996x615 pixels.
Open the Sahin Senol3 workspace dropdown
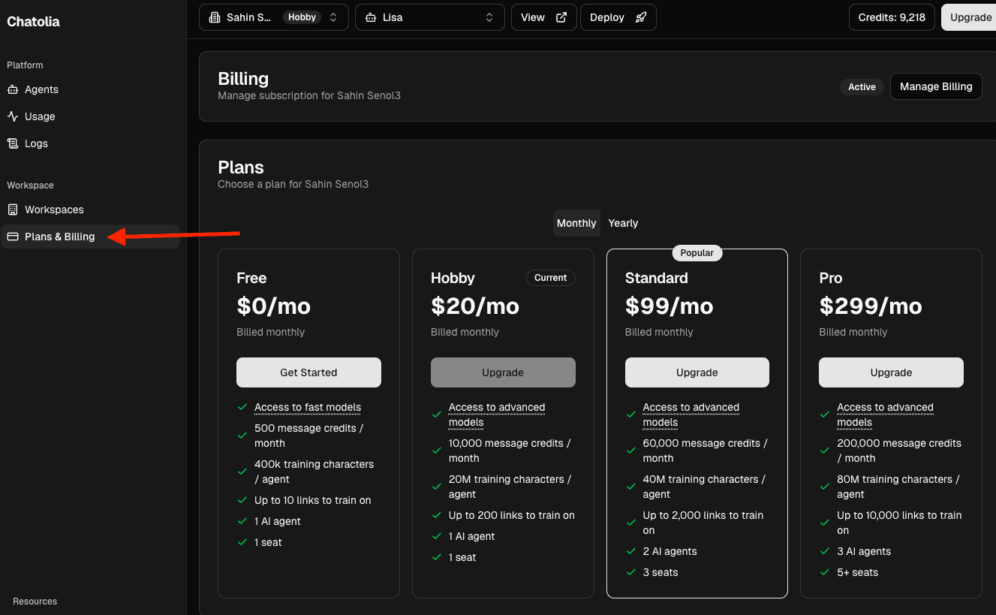coord(273,17)
